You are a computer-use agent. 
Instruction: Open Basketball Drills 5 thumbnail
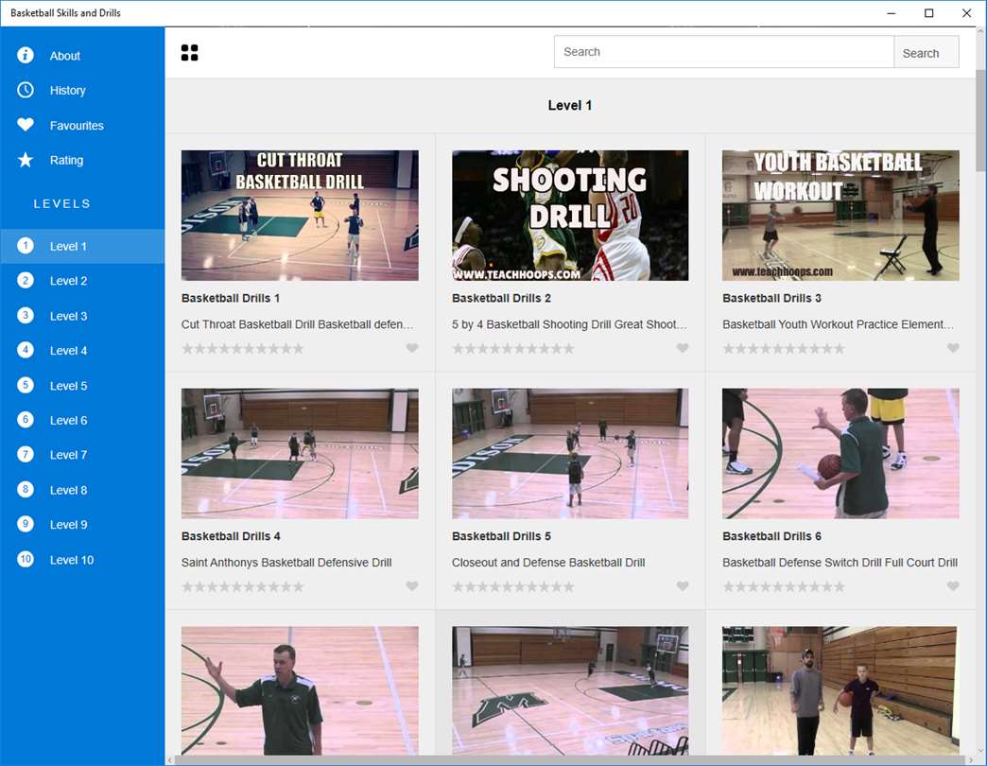[570, 453]
